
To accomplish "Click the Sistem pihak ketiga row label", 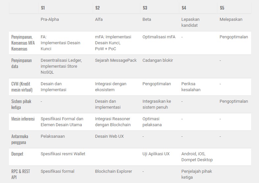I will click(21, 104).
